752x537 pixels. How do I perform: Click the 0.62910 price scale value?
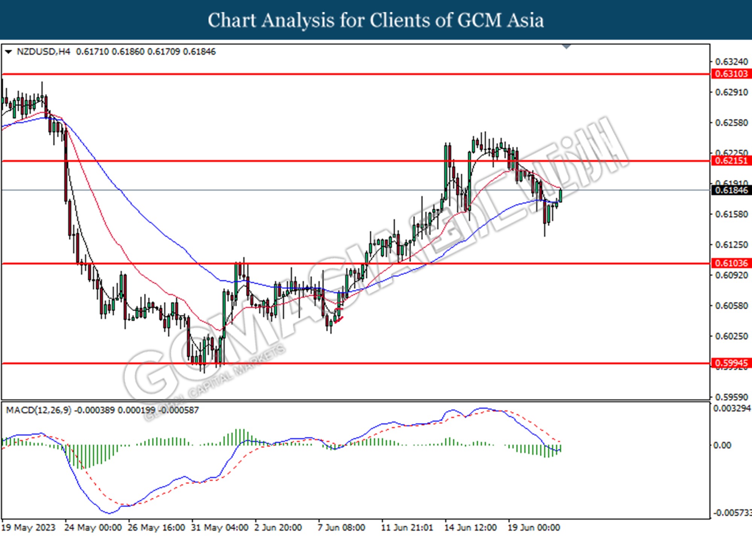pos(731,92)
